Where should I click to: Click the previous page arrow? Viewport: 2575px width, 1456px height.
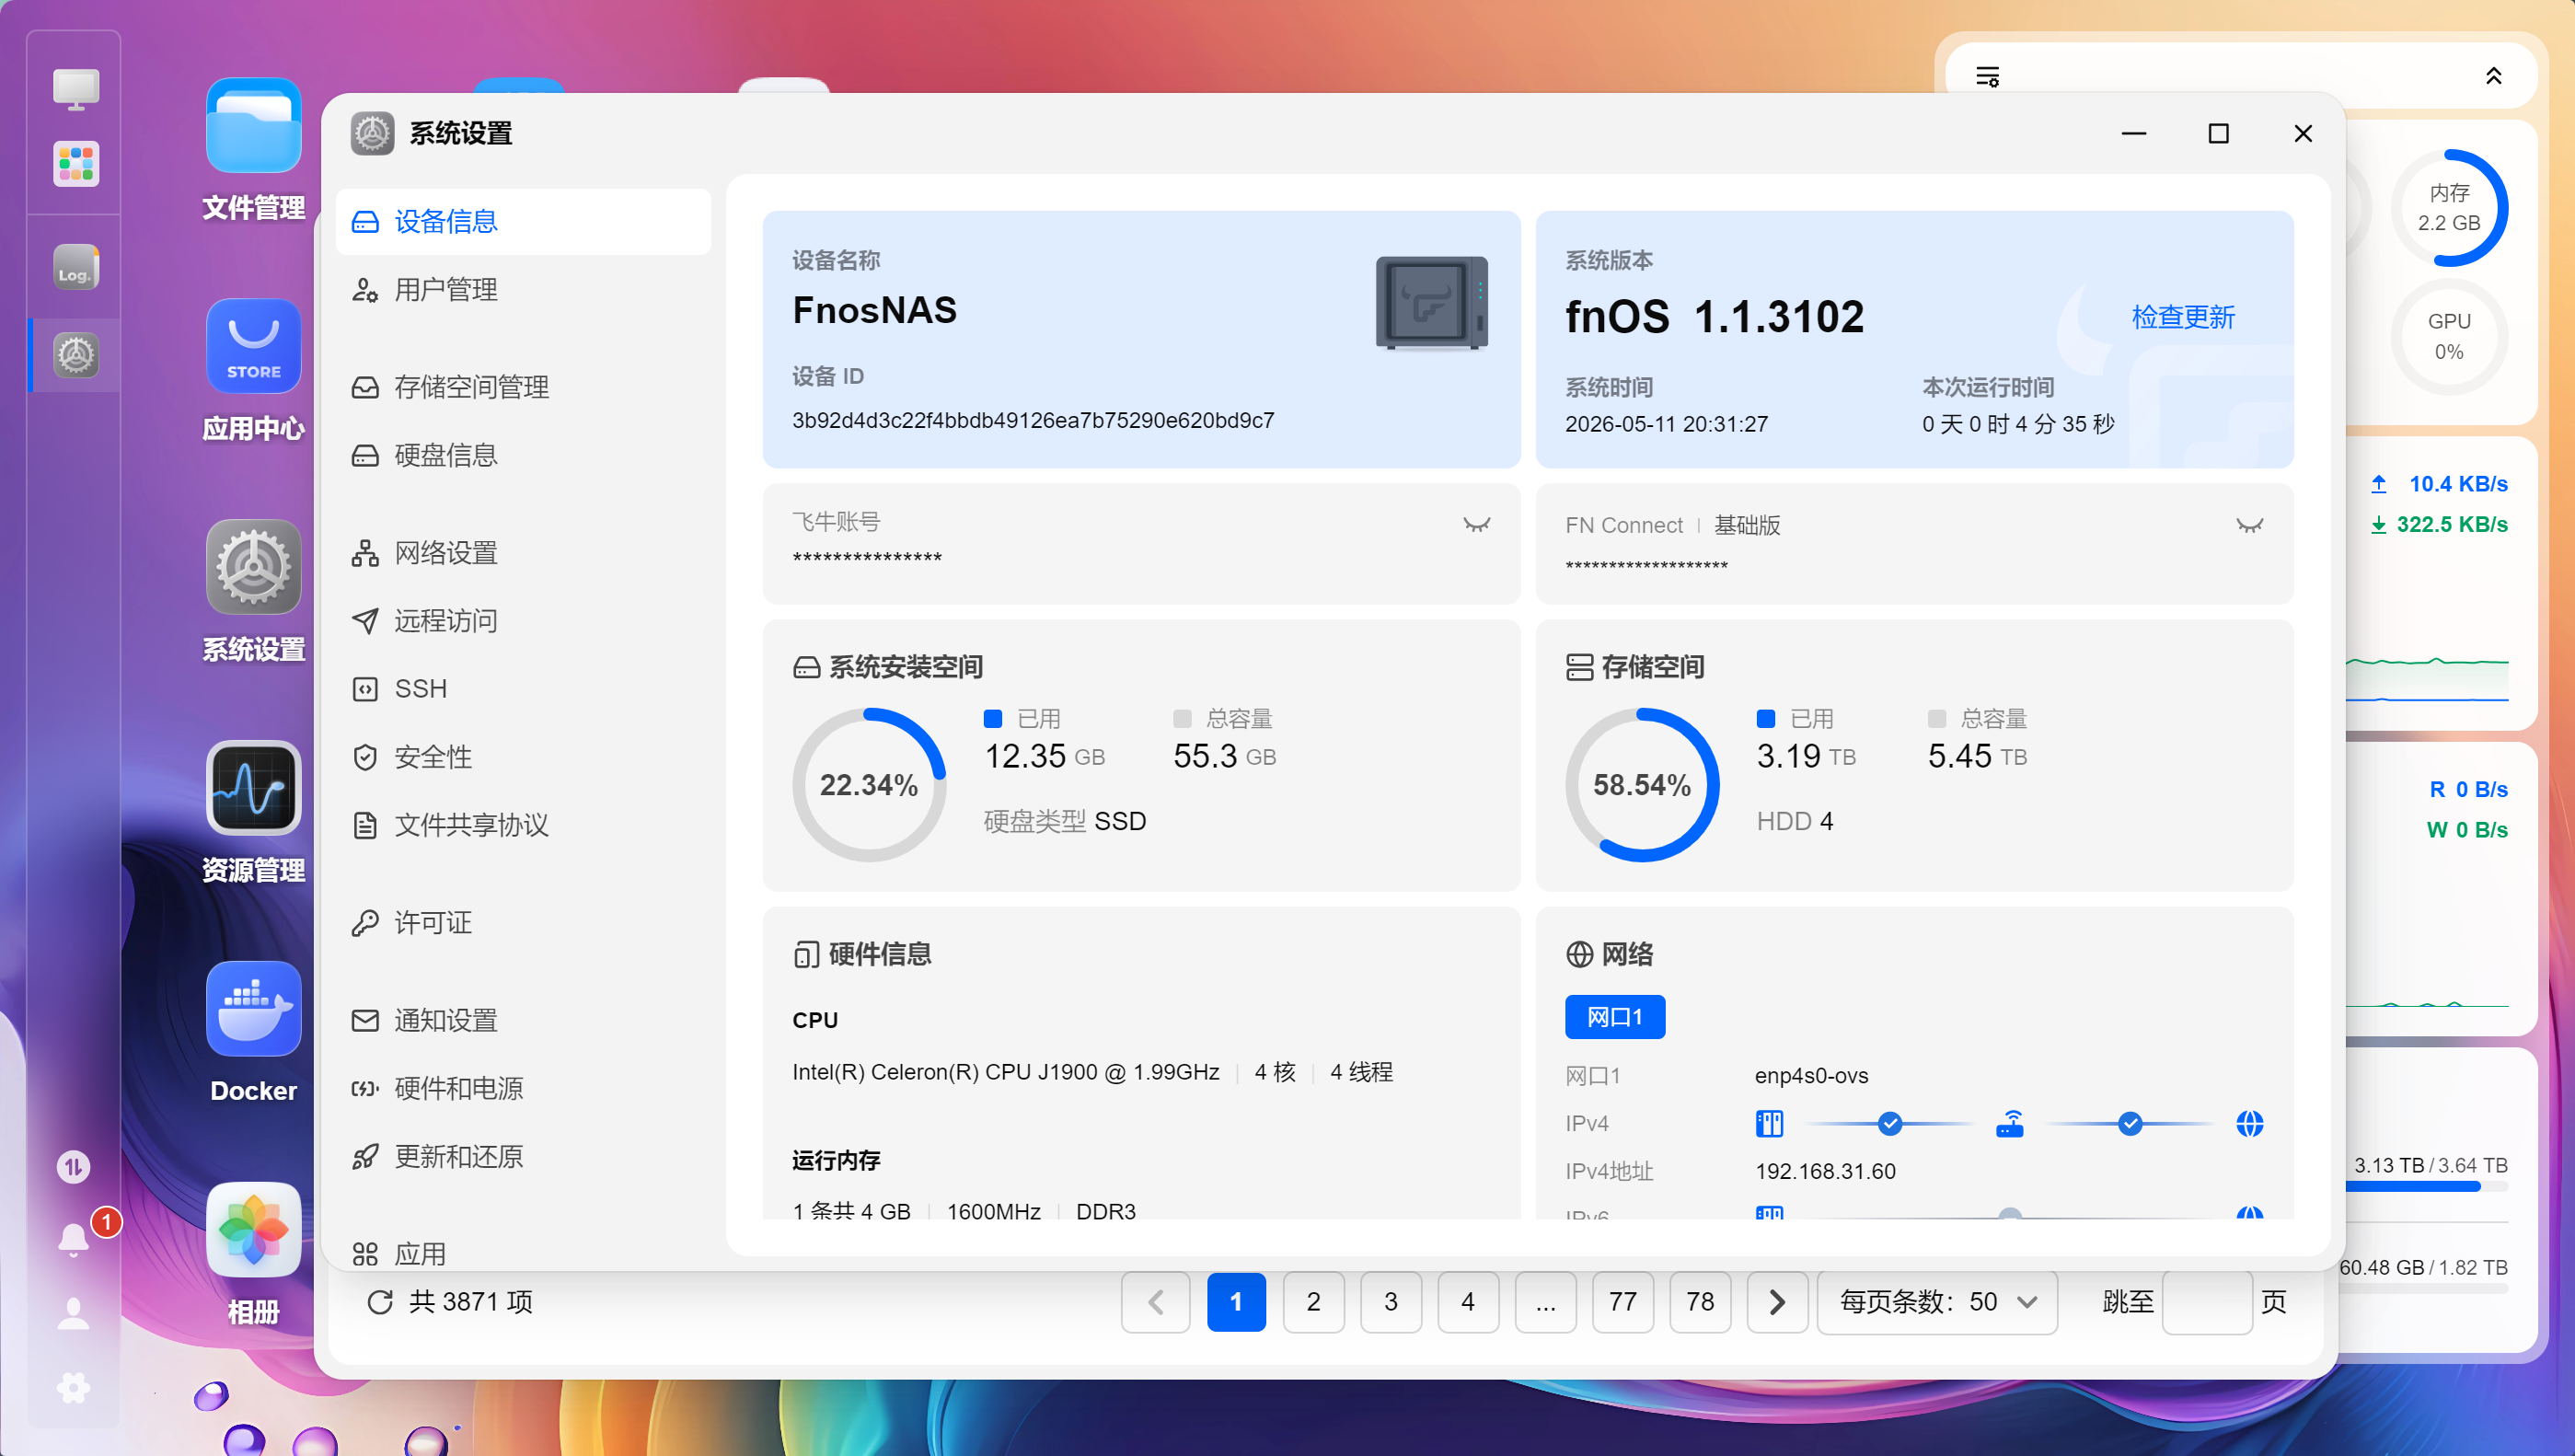pos(1156,1302)
